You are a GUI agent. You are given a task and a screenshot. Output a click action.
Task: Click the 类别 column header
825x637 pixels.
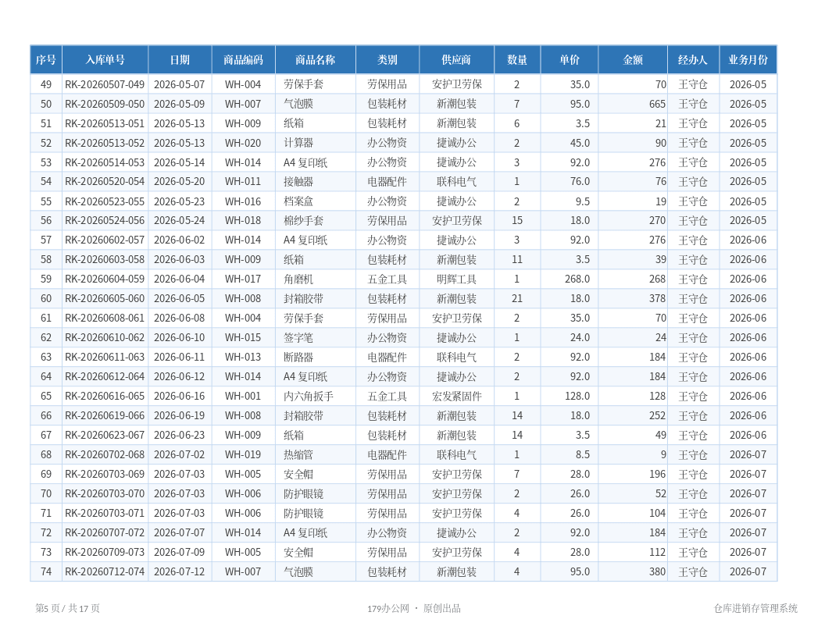click(387, 60)
